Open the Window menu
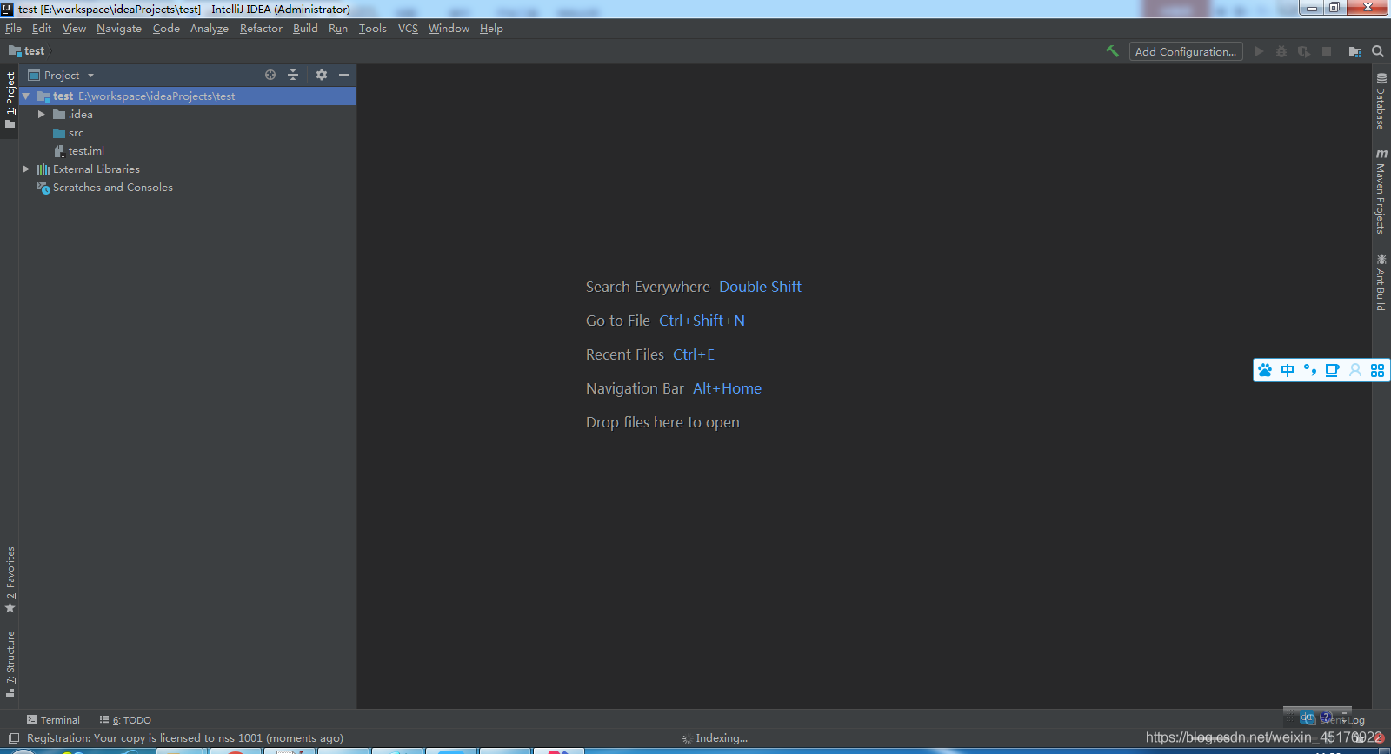Screen dimensions: 1391x754 tap(449, 29)
